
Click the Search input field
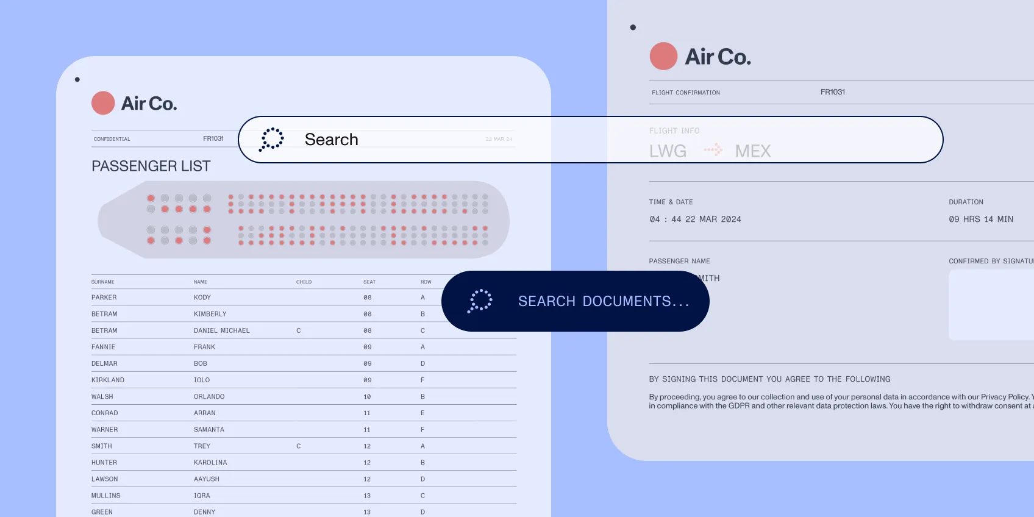(x=590, y=140)
